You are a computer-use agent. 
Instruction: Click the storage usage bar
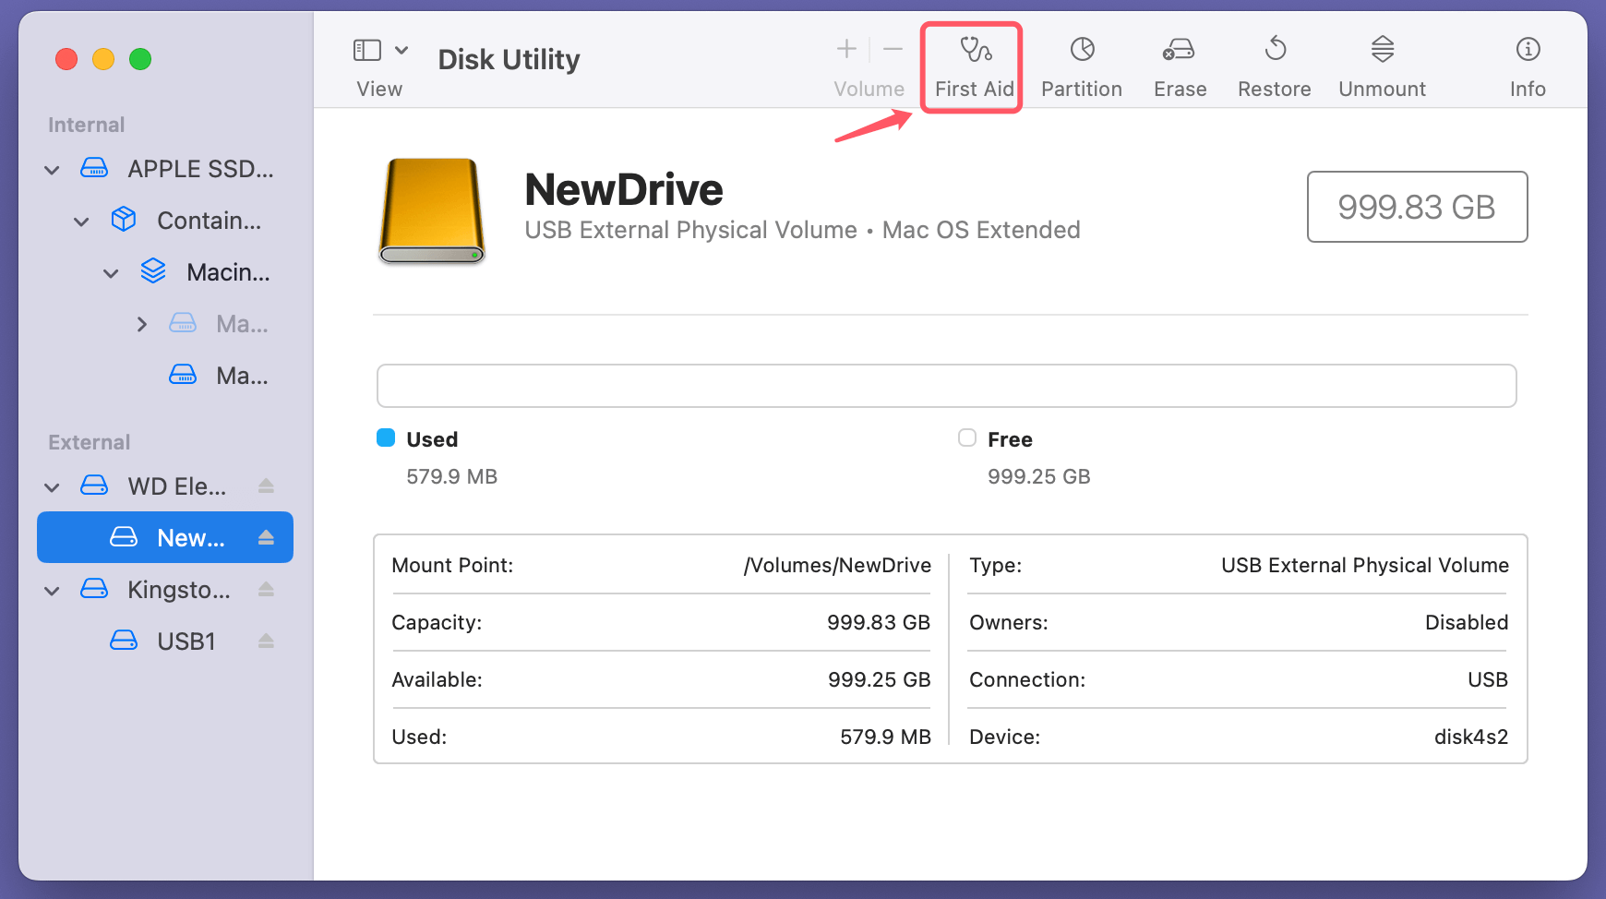946,386
